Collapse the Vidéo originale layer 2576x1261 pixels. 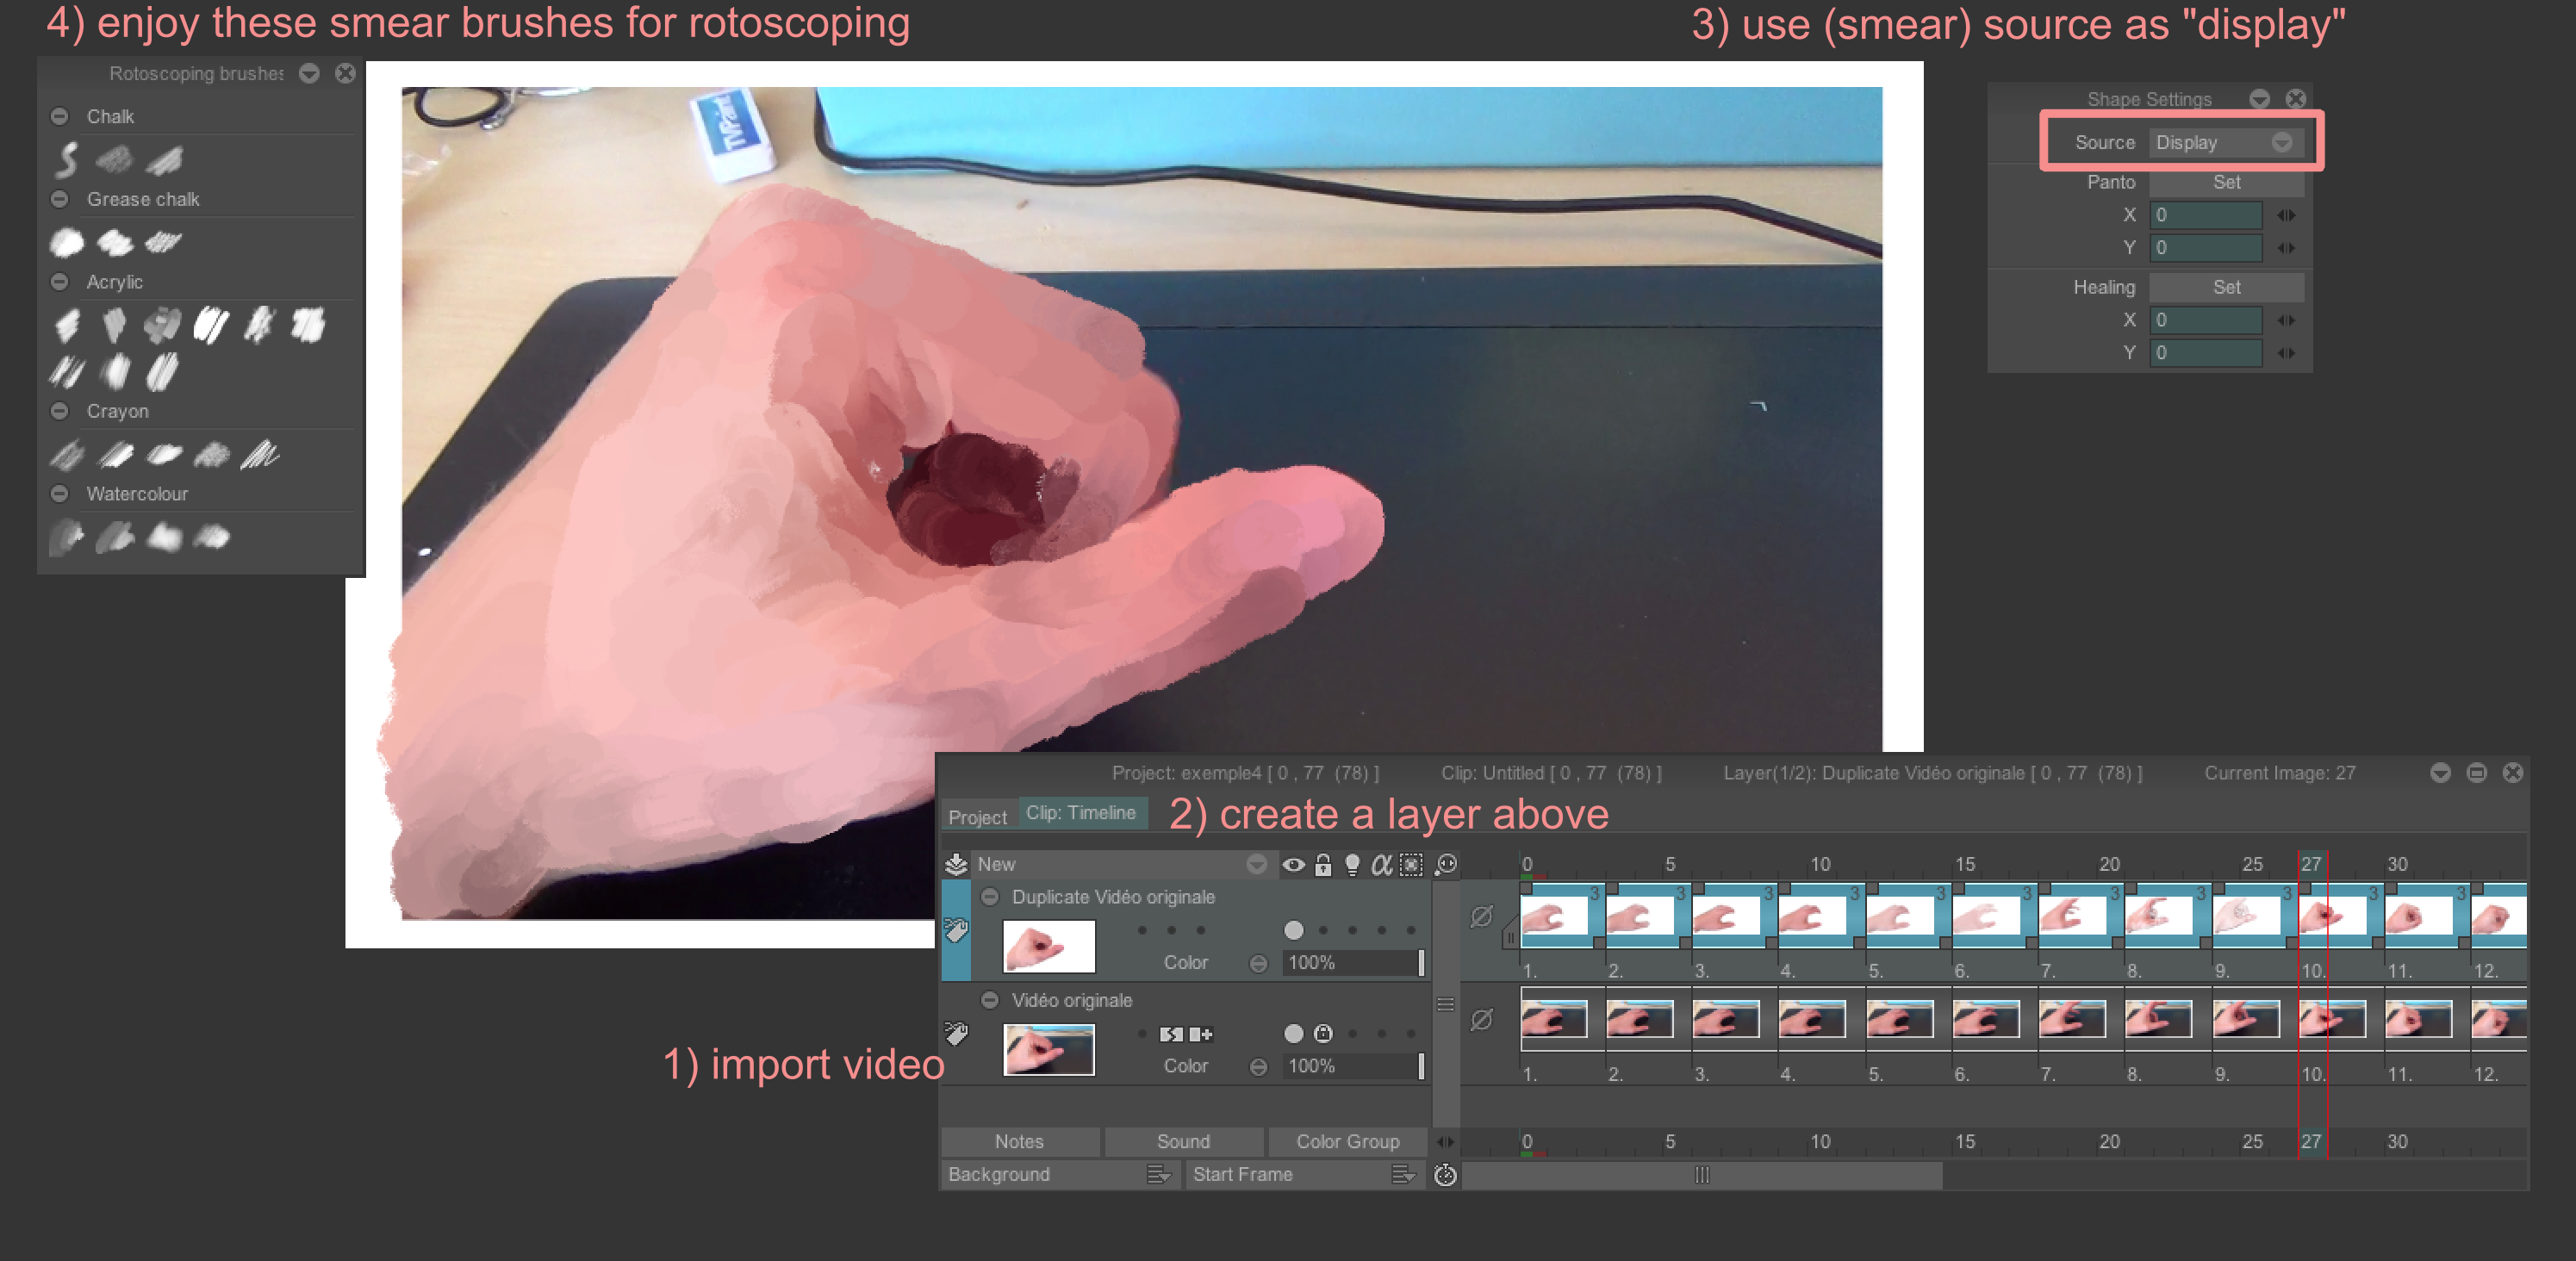pos(989,1000)
